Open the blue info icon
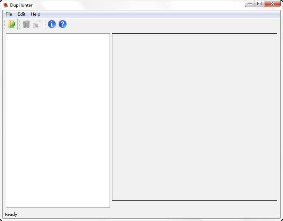 click(x=52, y=24)
